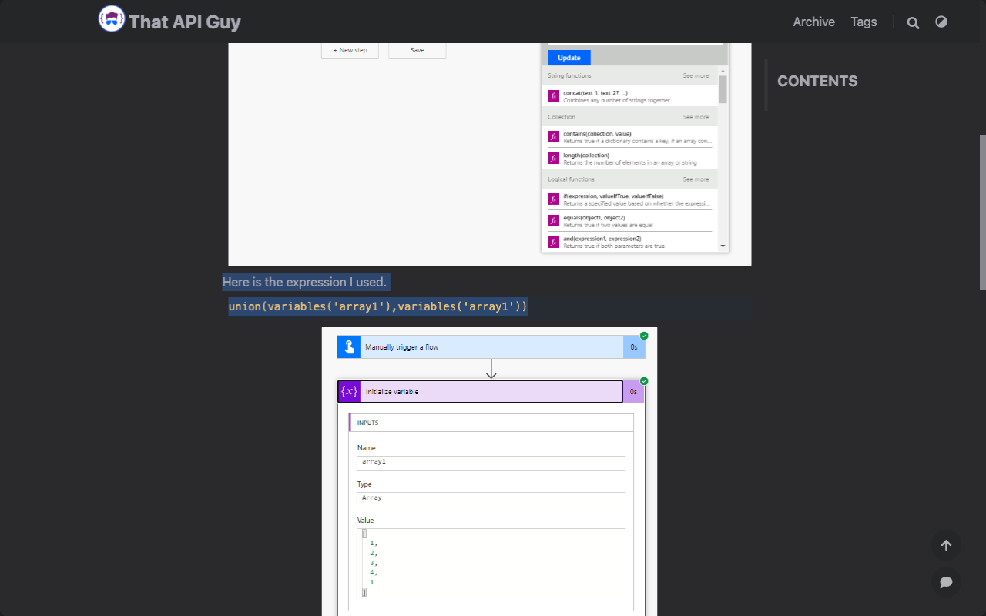Click the Initialize variable {x} icon
The height and width of the screenshot is (616, 986).
350,392
